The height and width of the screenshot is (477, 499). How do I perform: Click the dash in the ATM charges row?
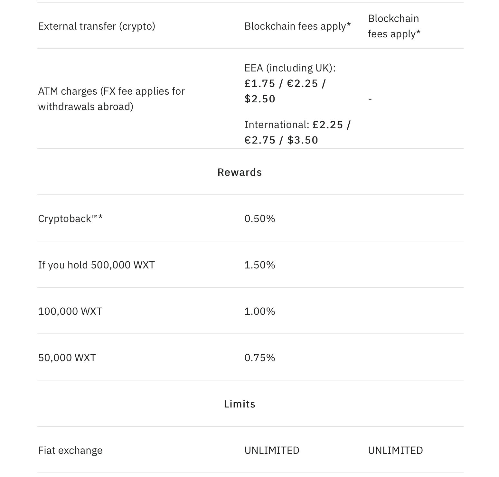click(370, 99)
